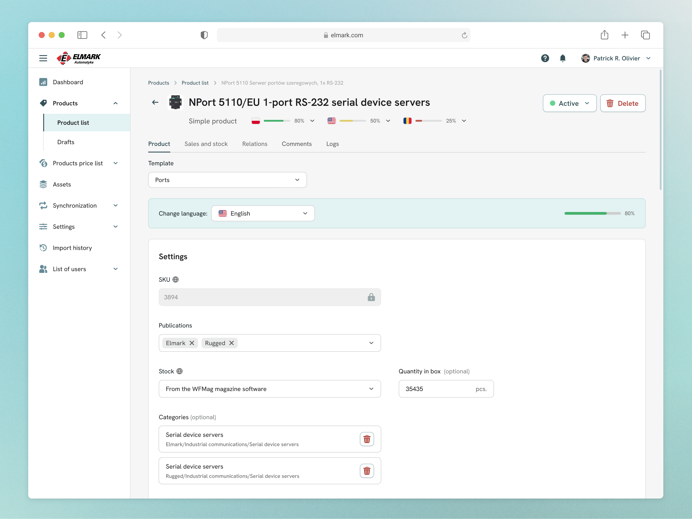The height and width of the screenshot is (519, 692).
Task: Open the notifications bell
Action: pos(563,58)
